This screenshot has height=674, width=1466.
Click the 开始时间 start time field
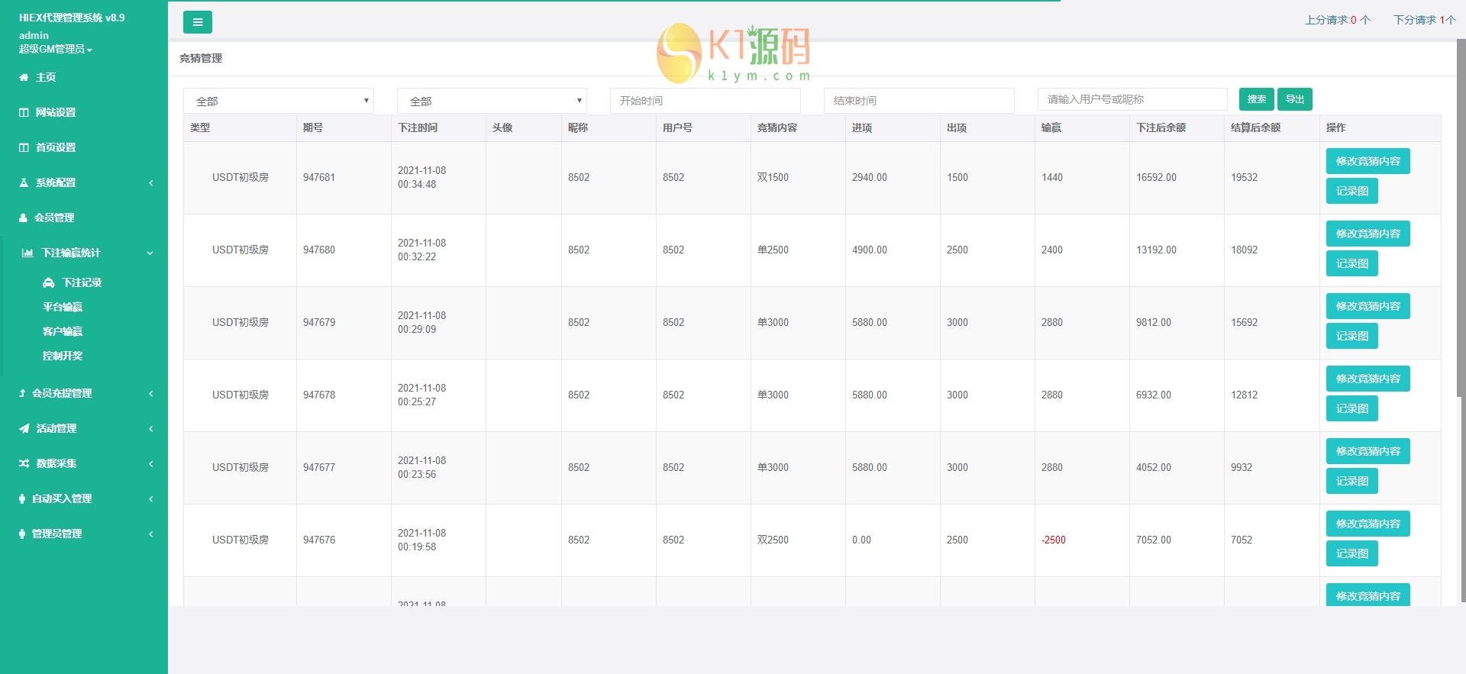pos(705,101)
